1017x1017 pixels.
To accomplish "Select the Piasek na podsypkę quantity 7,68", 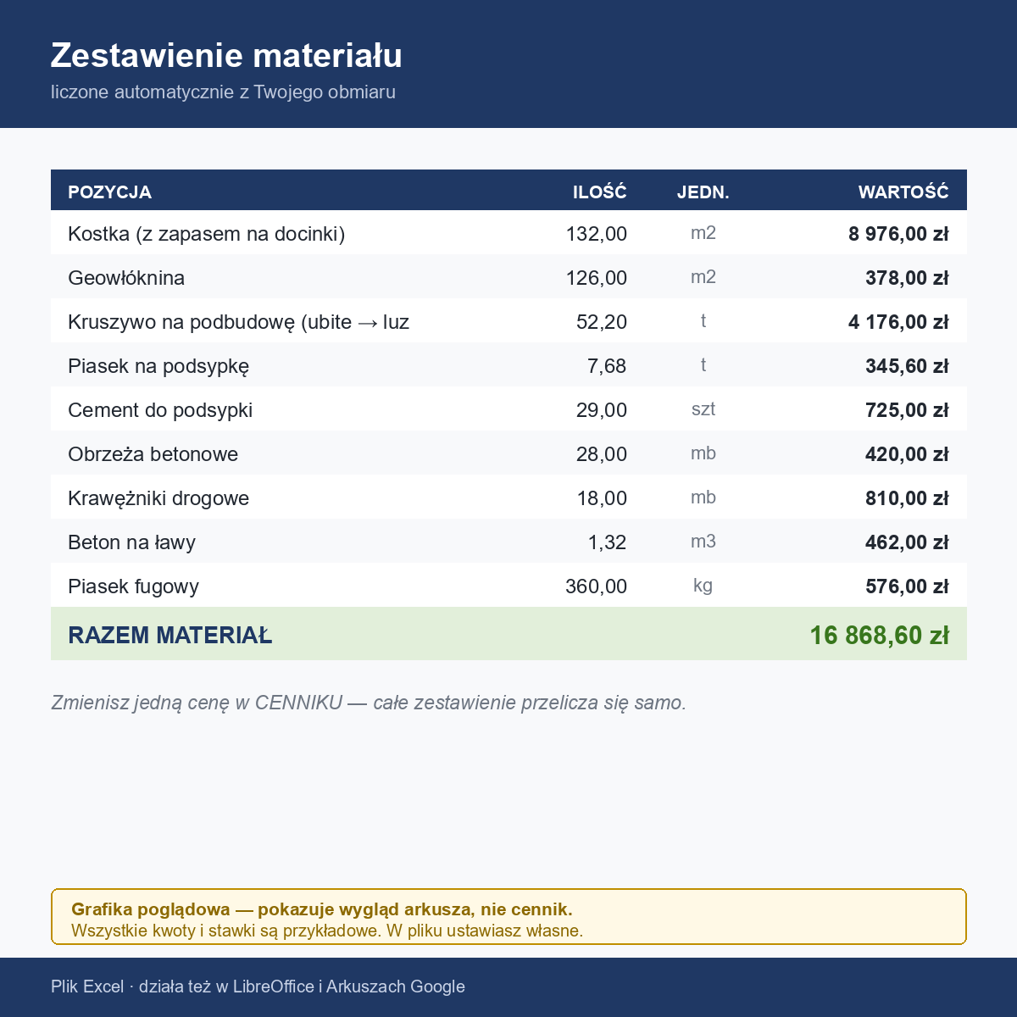I will (607, 366).
